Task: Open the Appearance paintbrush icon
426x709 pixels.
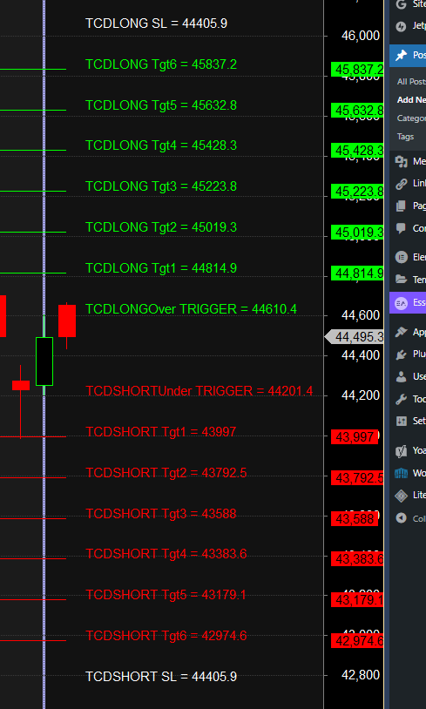Action: point(401,332)
